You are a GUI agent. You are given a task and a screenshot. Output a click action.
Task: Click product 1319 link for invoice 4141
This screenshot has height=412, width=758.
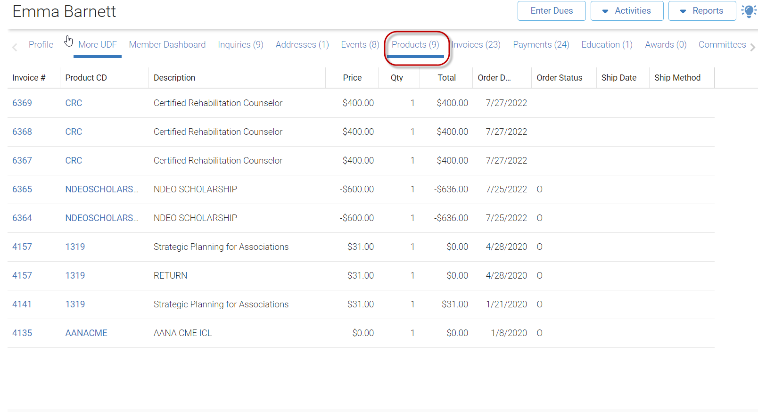click(75, 305)
